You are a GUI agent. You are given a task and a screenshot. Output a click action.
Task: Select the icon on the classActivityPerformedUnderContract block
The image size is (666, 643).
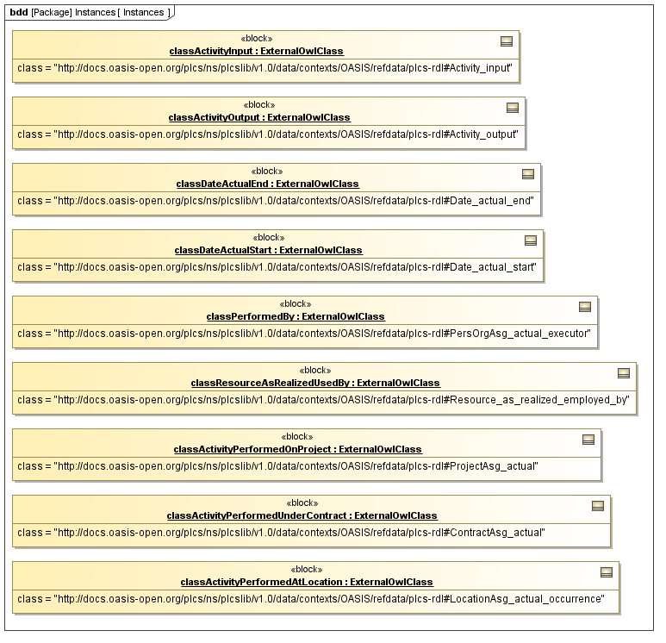click(597, 506)
